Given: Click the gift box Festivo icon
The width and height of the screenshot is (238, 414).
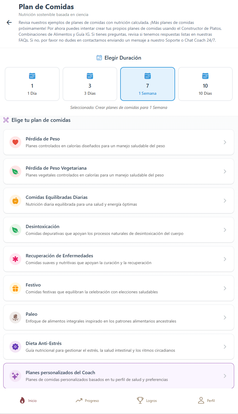Looking at the screenshot, I should coord(15,288).
